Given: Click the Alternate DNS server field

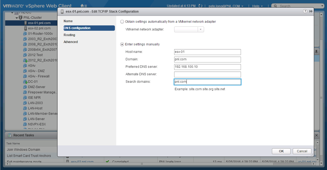Looking at the screenshot, I should click(207, 74).
